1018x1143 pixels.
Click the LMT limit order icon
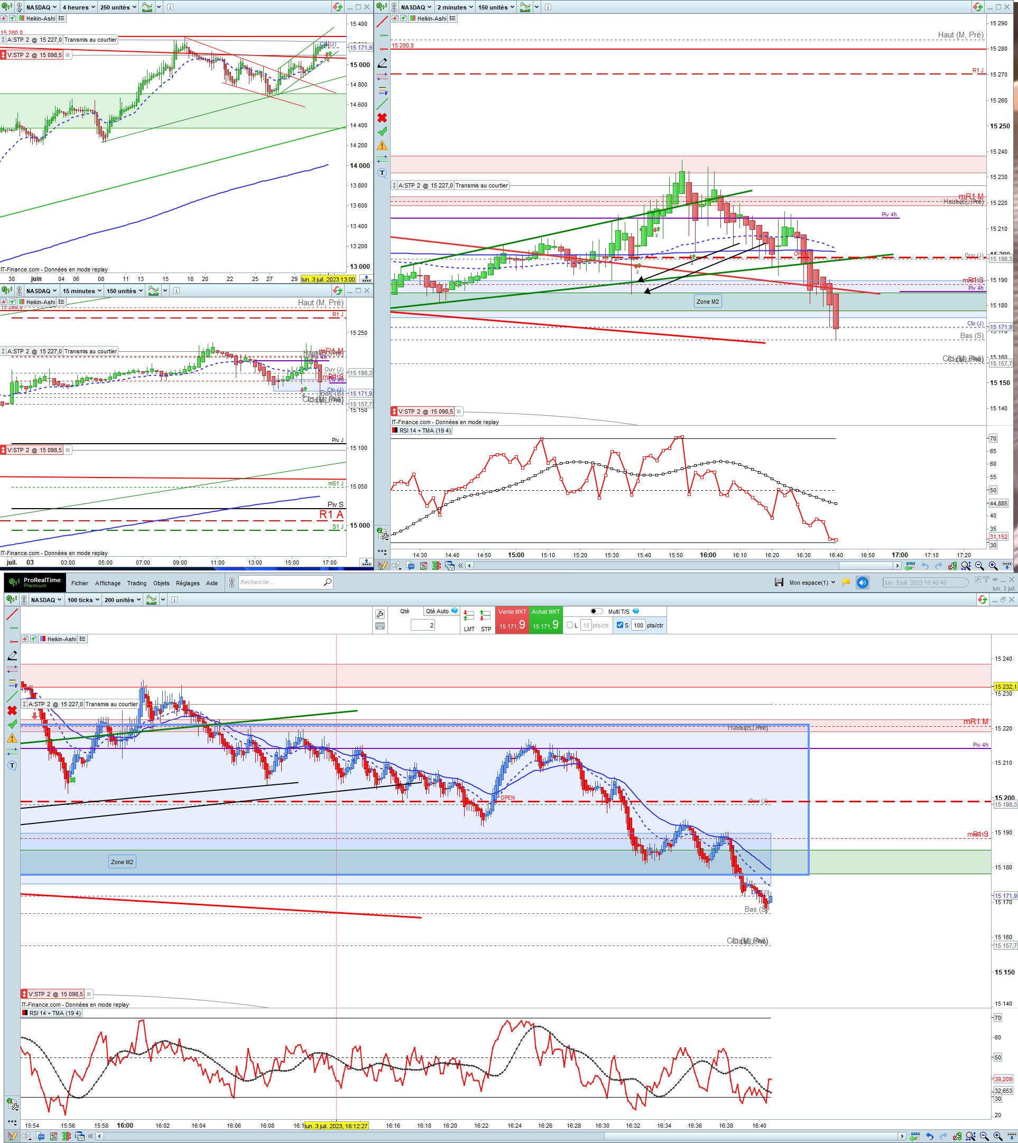[x=469, y=616]
